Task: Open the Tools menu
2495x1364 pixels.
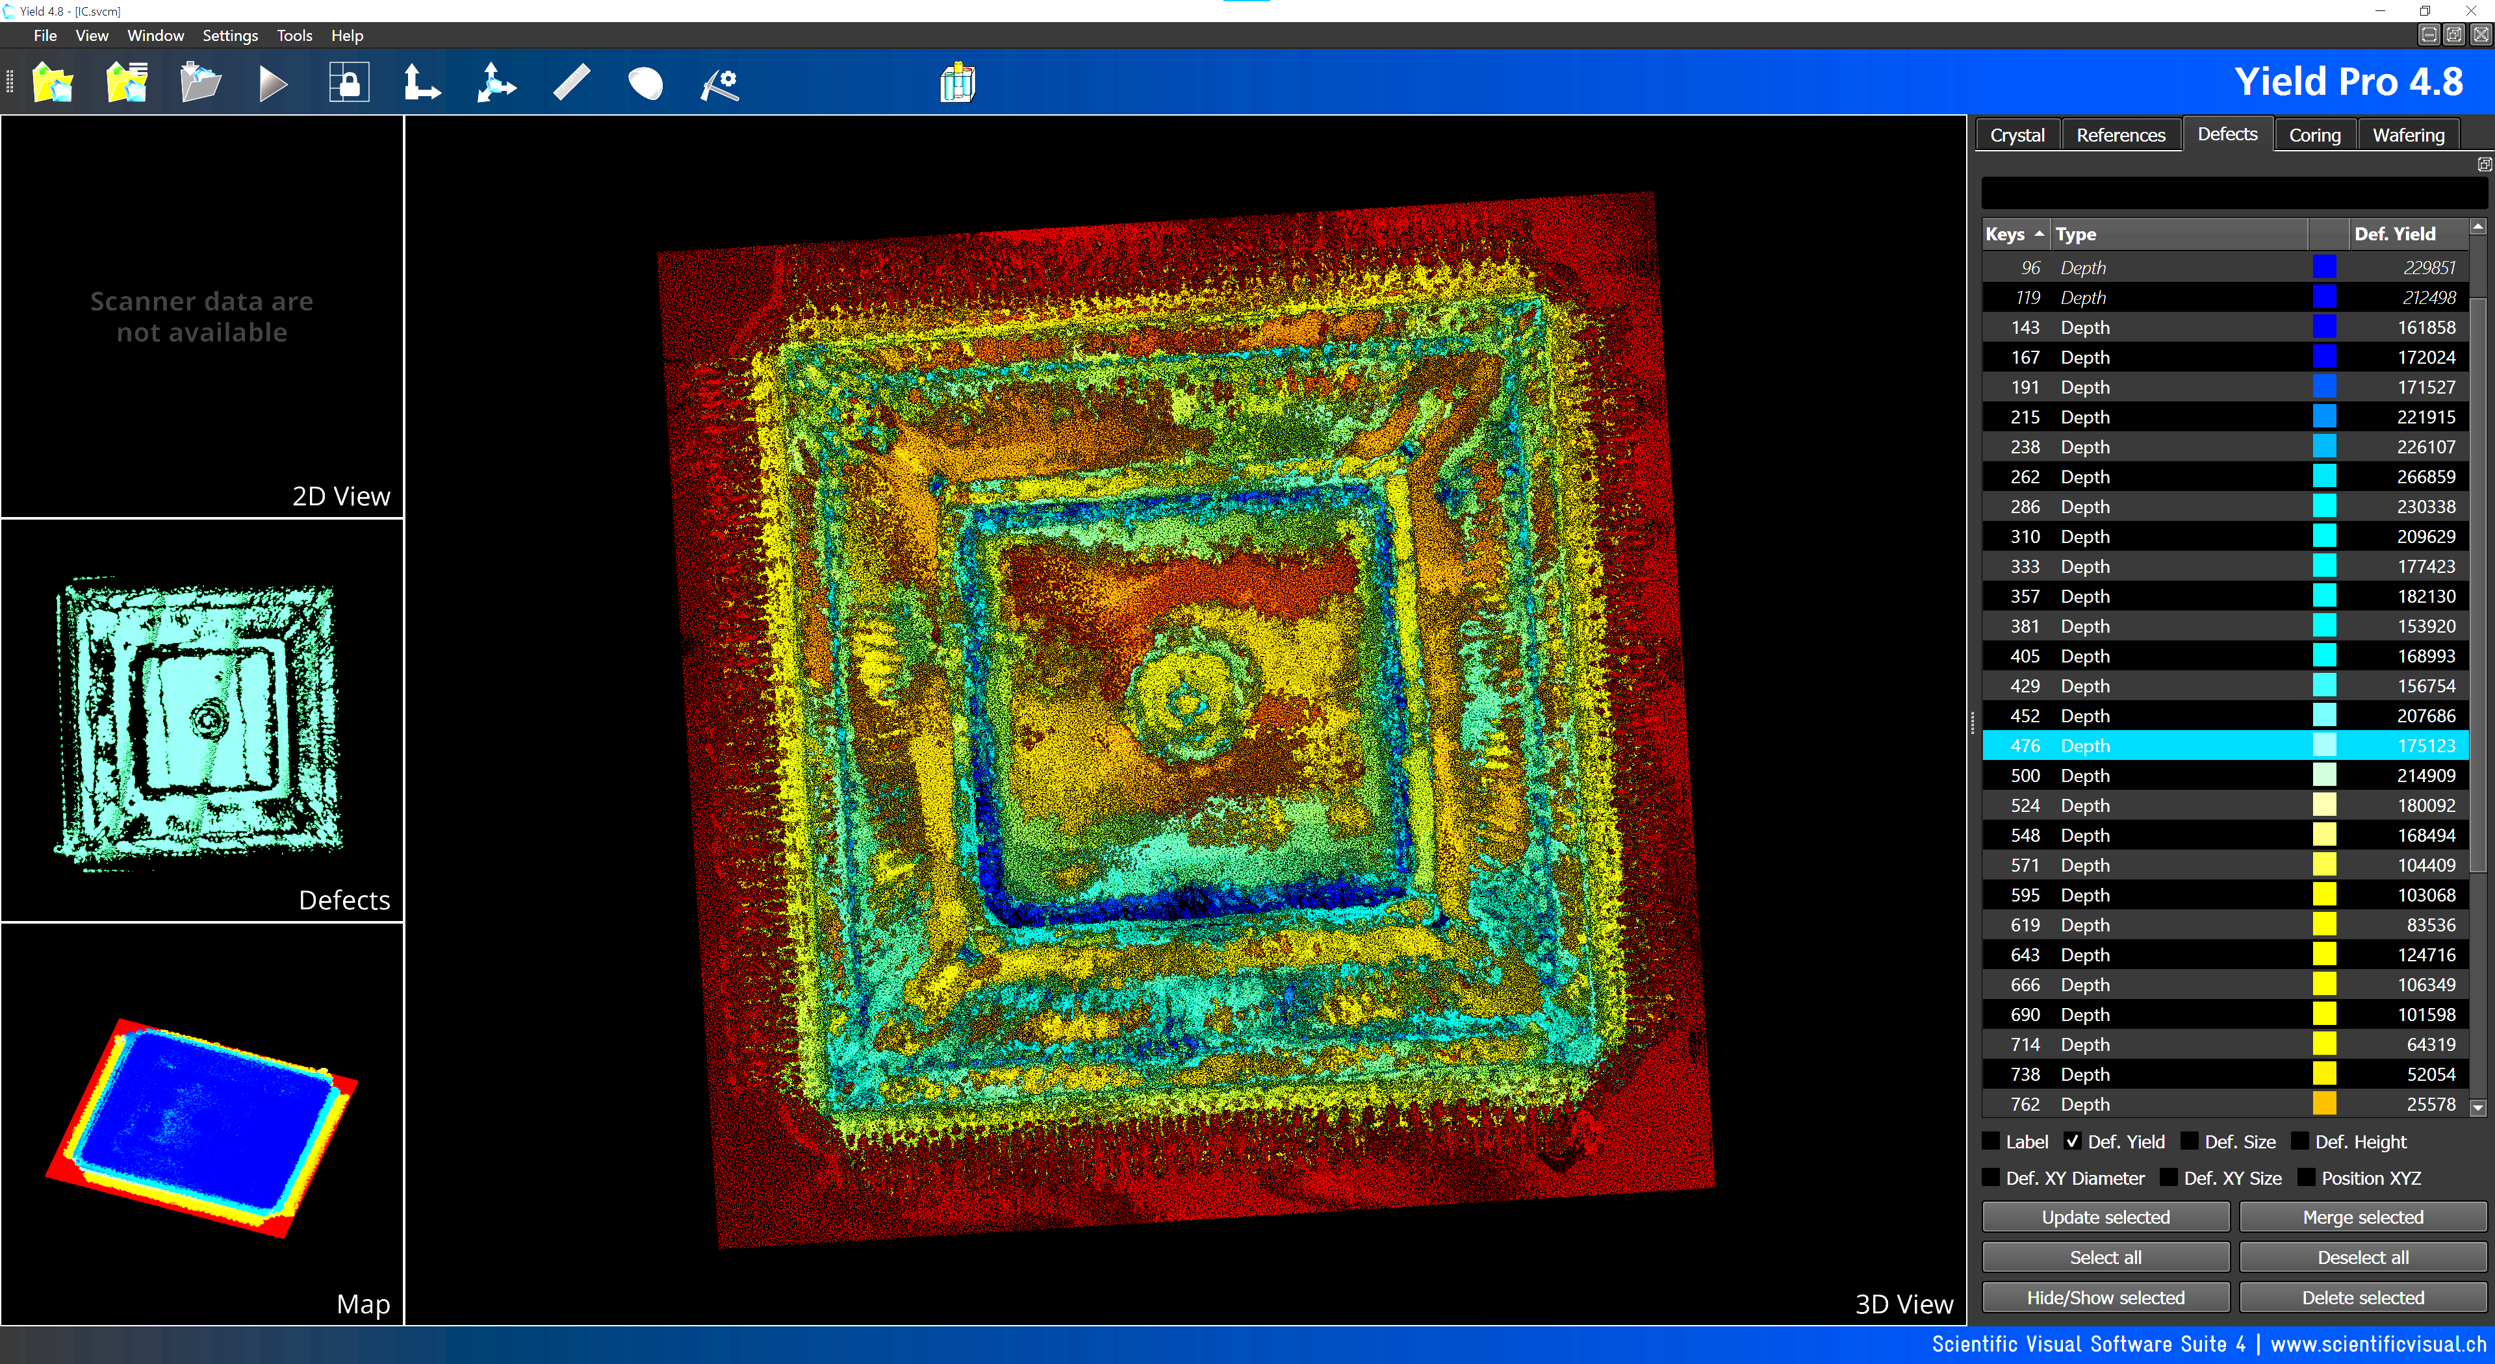Action: pyautogui.click(x=294, y=36)
